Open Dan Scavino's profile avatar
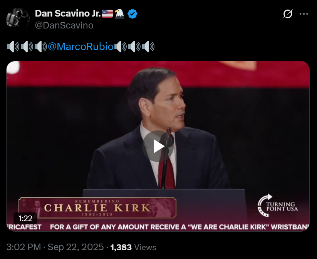 coord(18,19)
